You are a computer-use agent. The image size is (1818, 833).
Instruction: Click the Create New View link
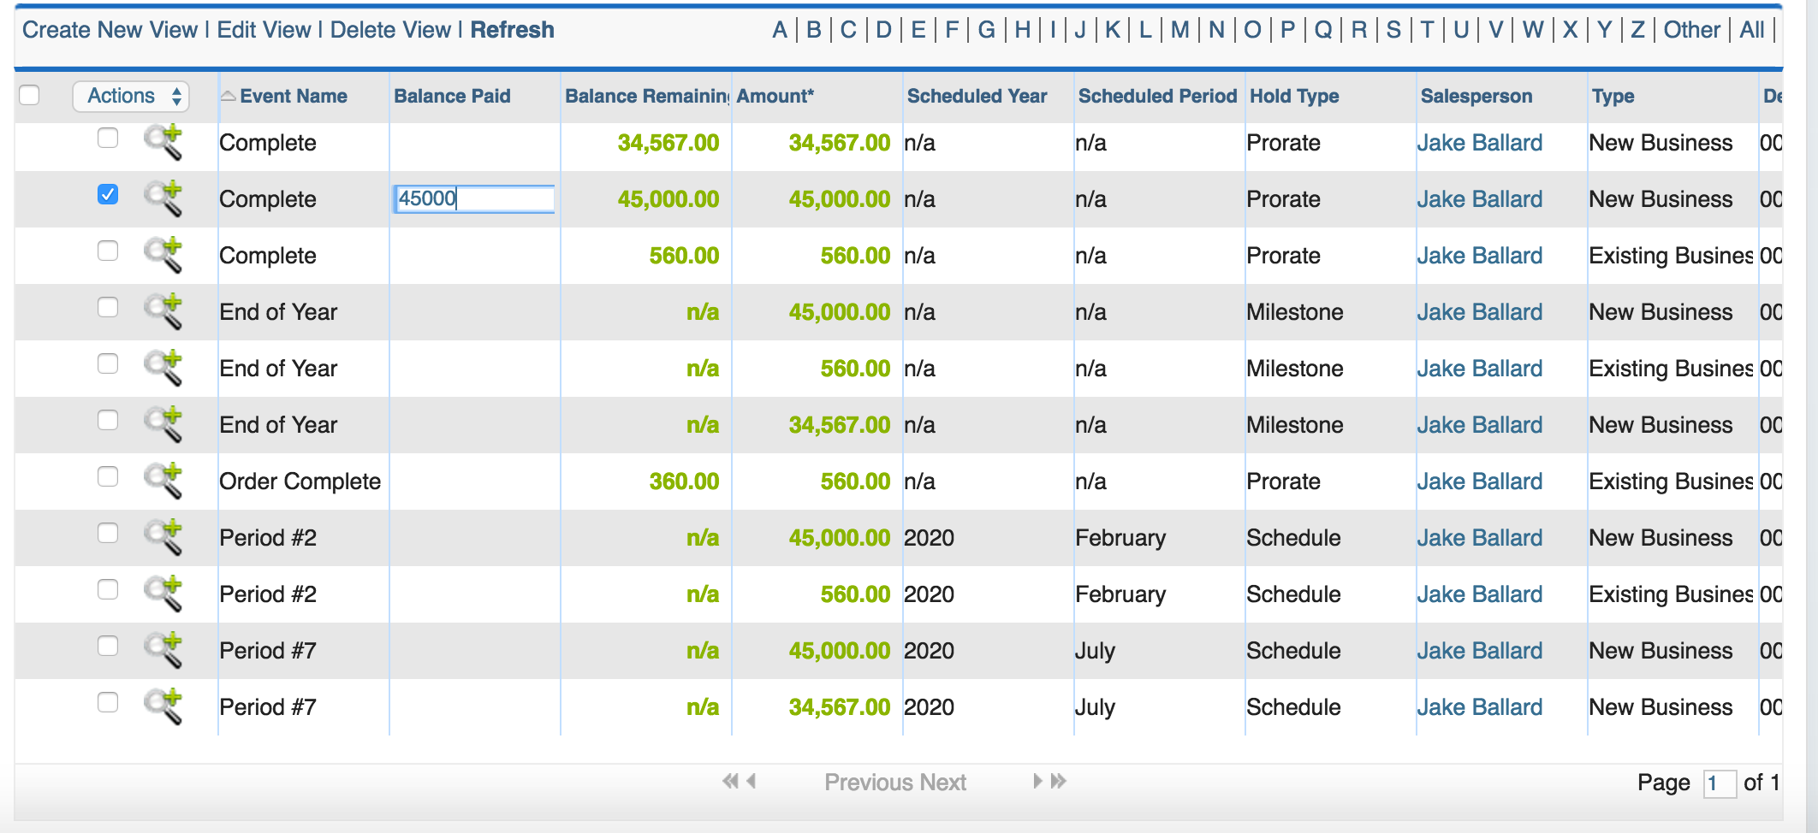coord(110,30)
